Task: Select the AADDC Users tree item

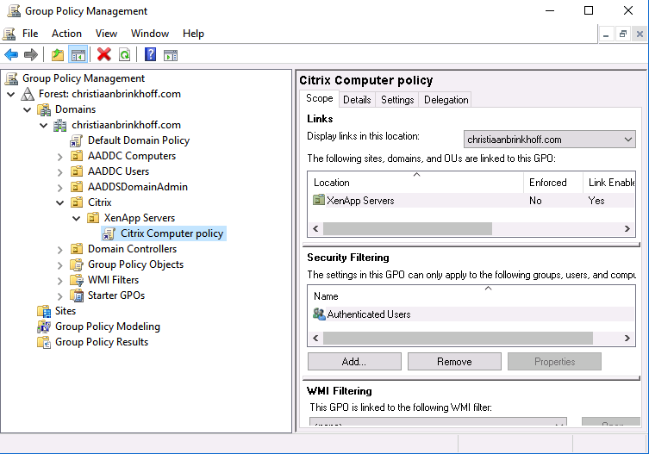Action: coord(118,171)
